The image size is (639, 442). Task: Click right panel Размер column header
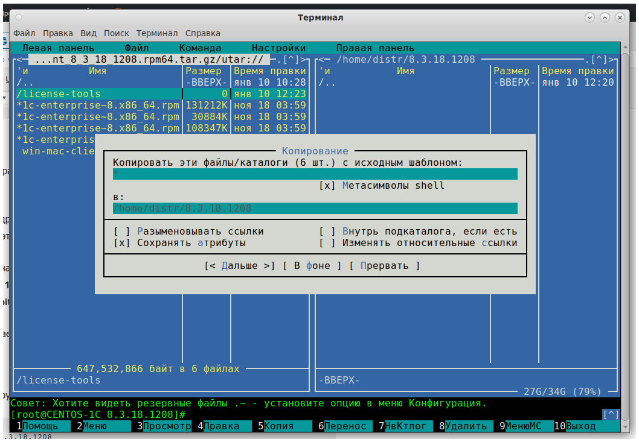pyautogui.click(x=512, y=71)
